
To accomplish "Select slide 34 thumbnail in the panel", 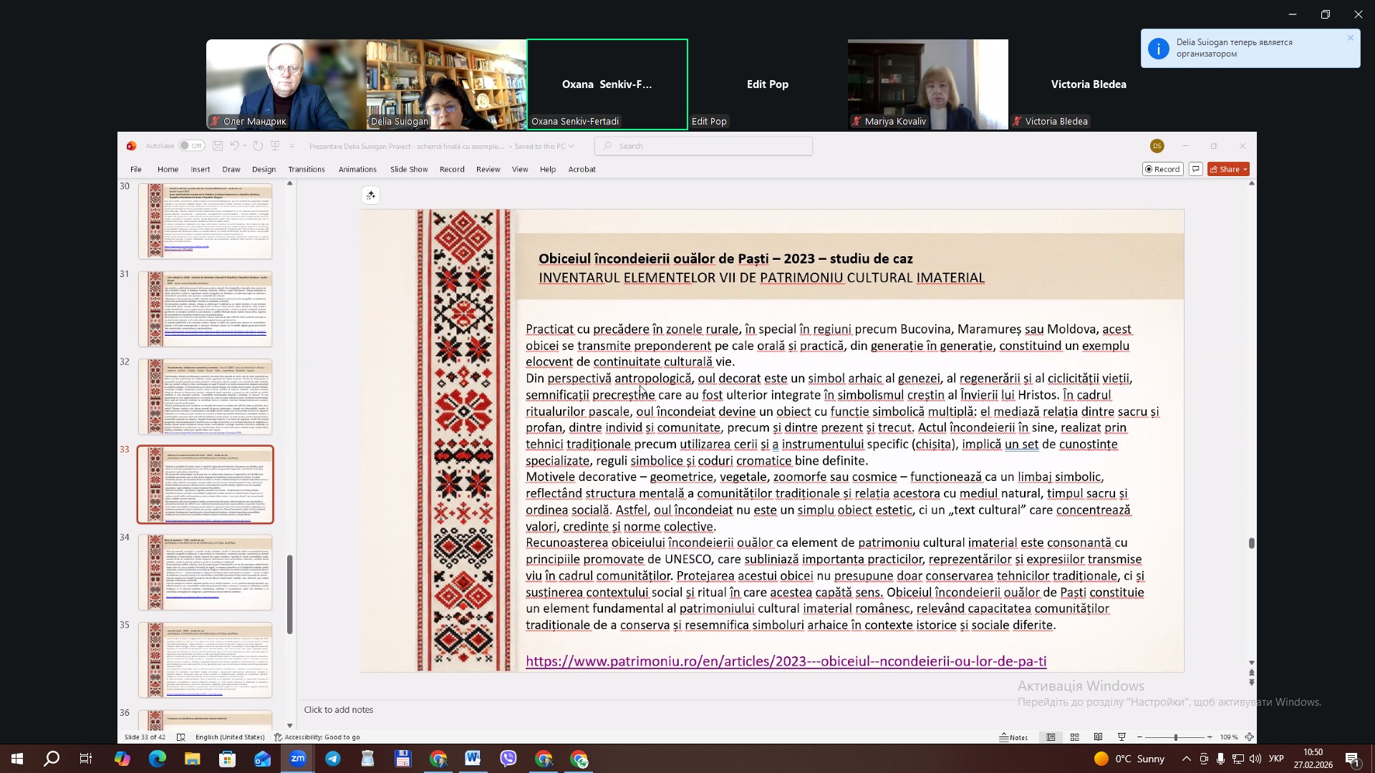I will coord(205,573).
